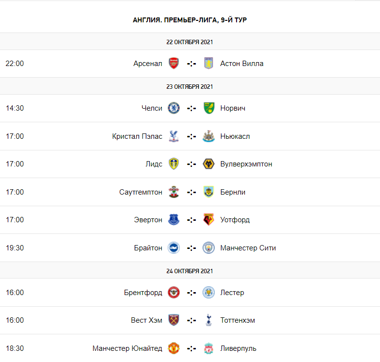
Task: Select the Manchester United crest
Action: tap(174, 348)
